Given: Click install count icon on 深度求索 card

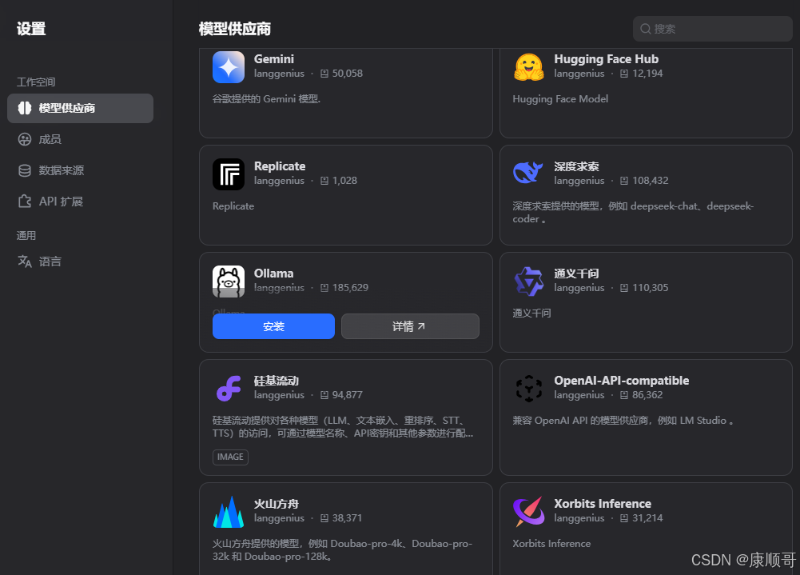Looking at the screenshot, I should [x=624, y=181].
